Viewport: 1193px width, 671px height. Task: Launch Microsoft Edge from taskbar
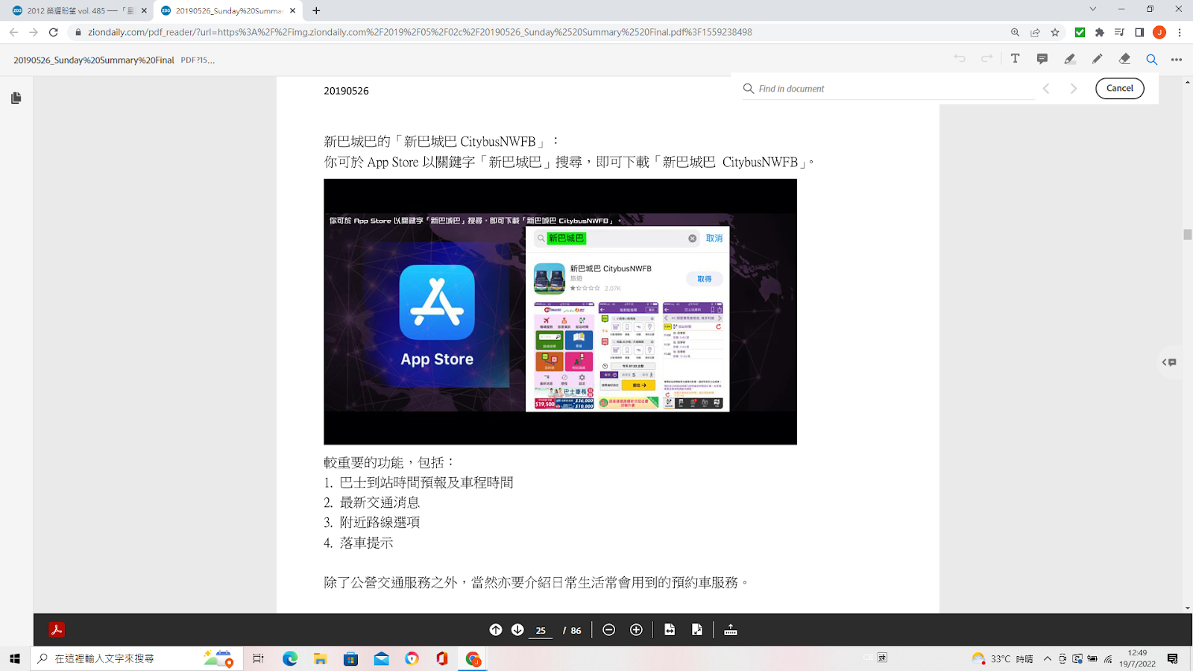[290, 658]
